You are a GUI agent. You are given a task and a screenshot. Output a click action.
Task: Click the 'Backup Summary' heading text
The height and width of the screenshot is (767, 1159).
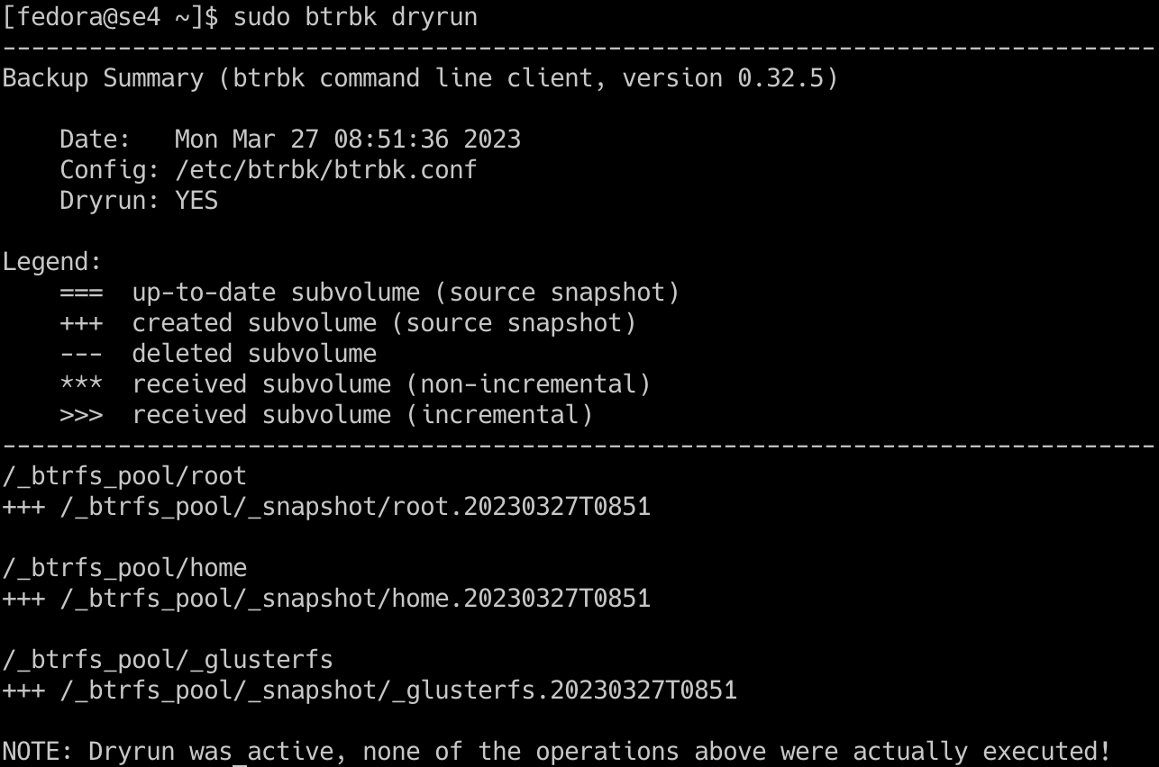pyautogui.click(x=103, y=78)
